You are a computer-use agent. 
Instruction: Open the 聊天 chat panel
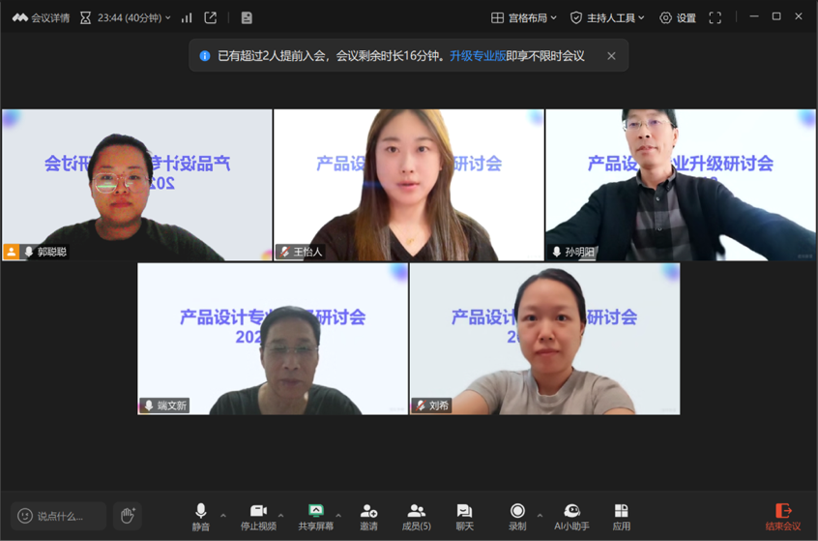point(464,516)
